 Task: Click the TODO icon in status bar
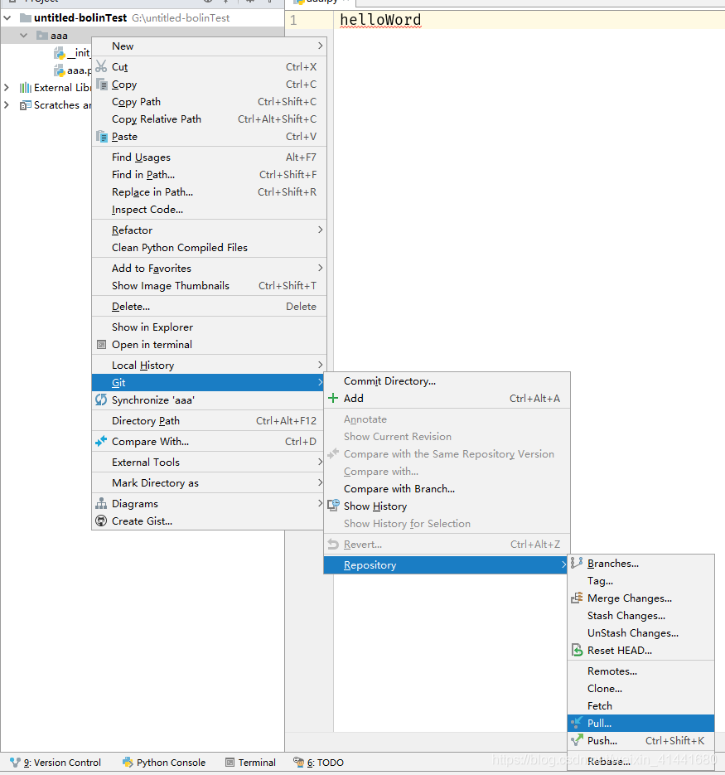coord(298,762)
